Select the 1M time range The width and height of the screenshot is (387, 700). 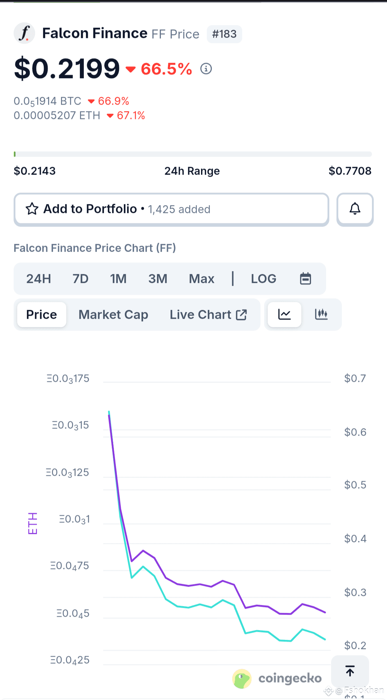[118, 279]
